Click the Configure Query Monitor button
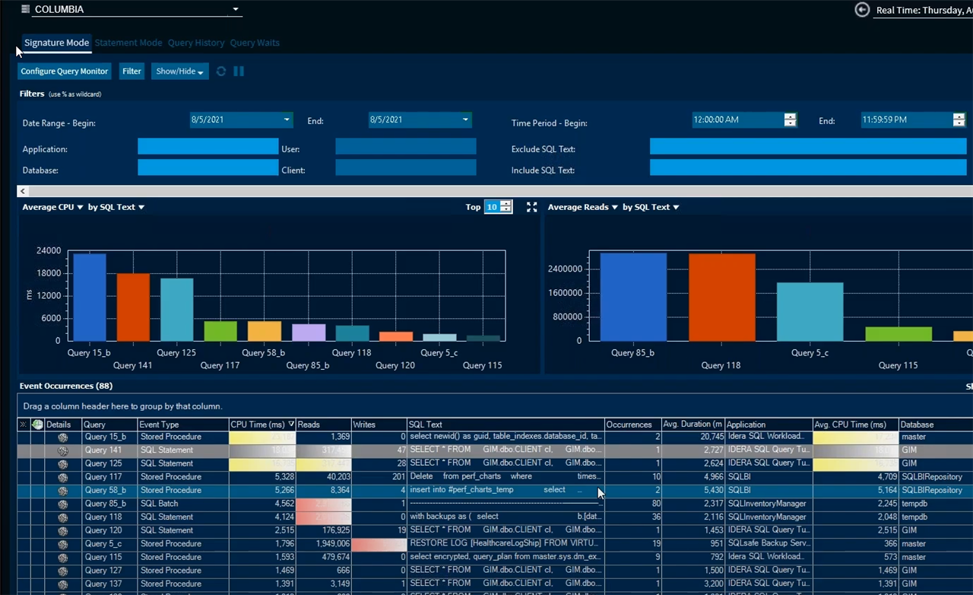This screenshot has width=973, height=595. tap(65, 72)
